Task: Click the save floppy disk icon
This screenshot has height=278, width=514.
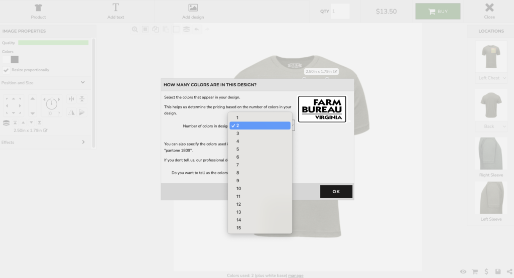Action: click(x=497, y=271)
